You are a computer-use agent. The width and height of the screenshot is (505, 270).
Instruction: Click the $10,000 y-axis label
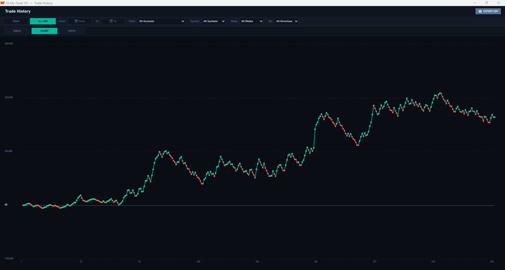9,151
